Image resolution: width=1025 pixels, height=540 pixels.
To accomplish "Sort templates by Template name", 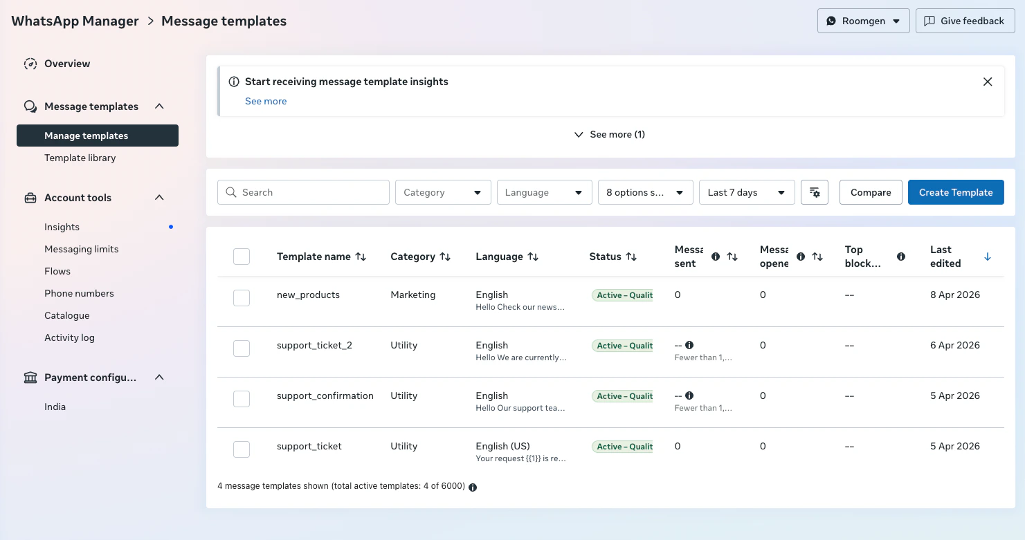I will coord(361,257).
